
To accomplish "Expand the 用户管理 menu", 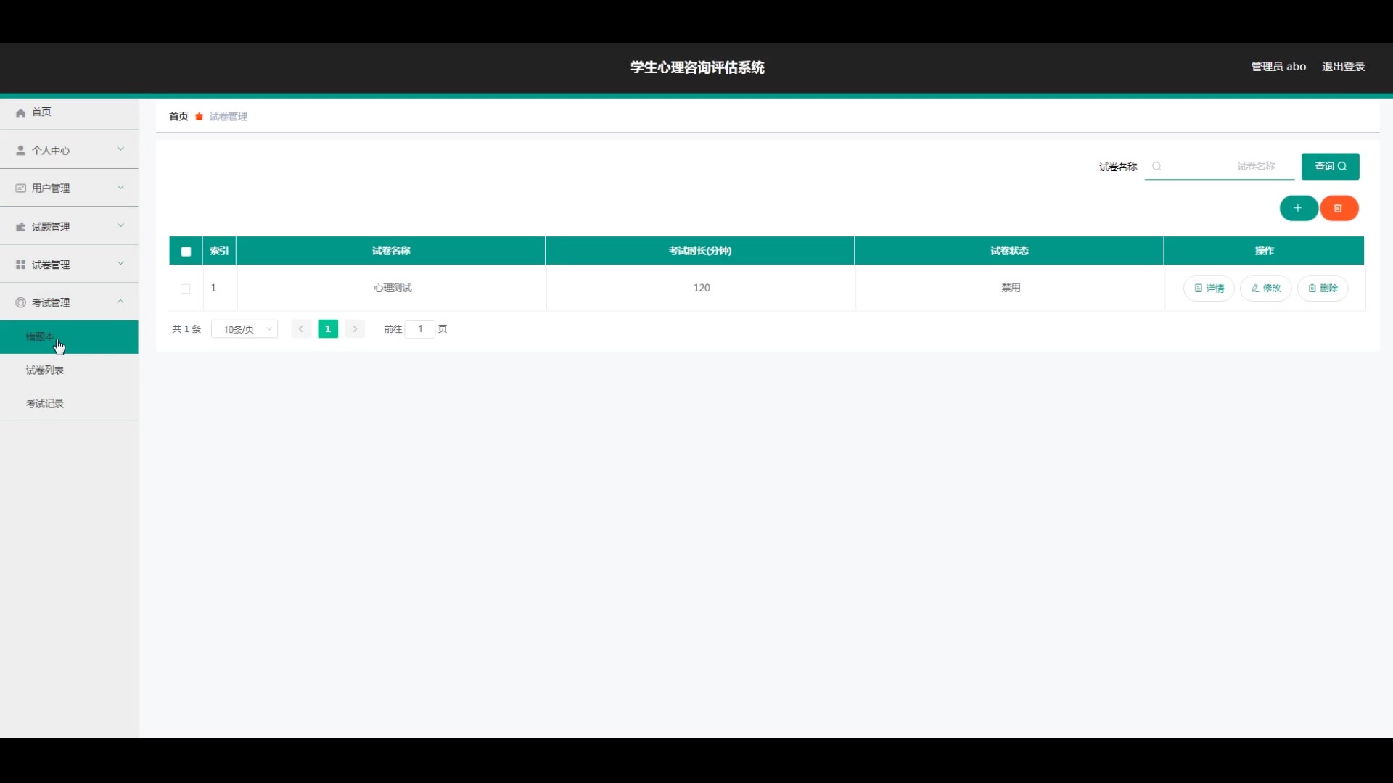I will click(x=69, y=188).
